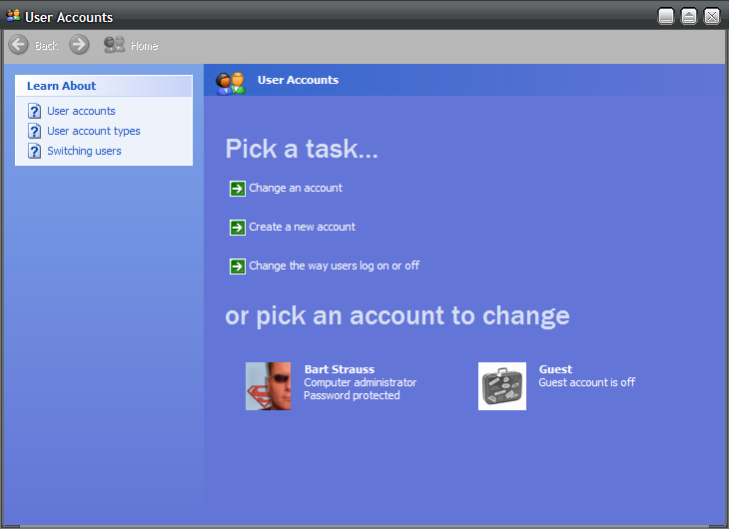Open the Guest account name link

pos(555,369)
